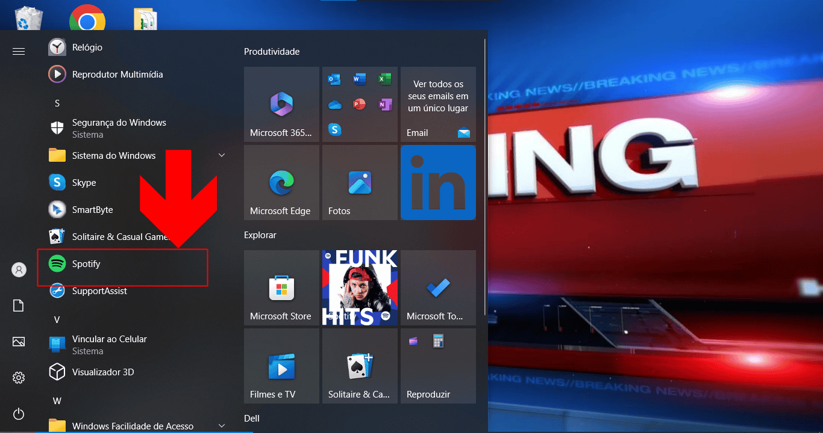Open the Email tile
This screenshot has height=433, width=823.
click(x=438, y=104)
